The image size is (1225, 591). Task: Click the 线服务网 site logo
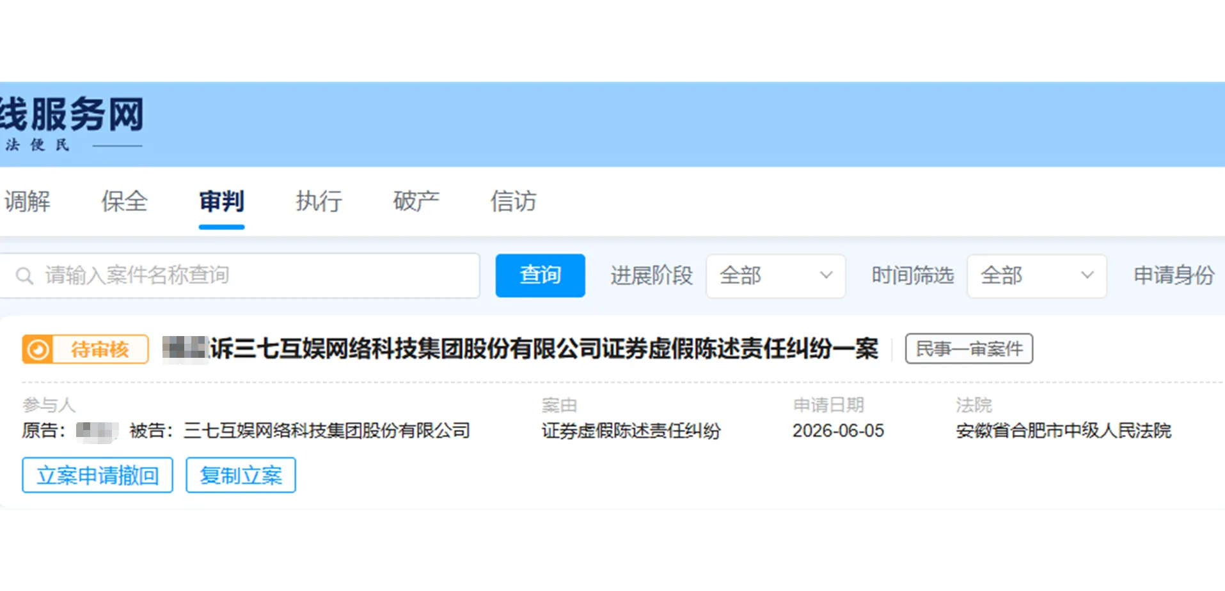click(72, 123)
